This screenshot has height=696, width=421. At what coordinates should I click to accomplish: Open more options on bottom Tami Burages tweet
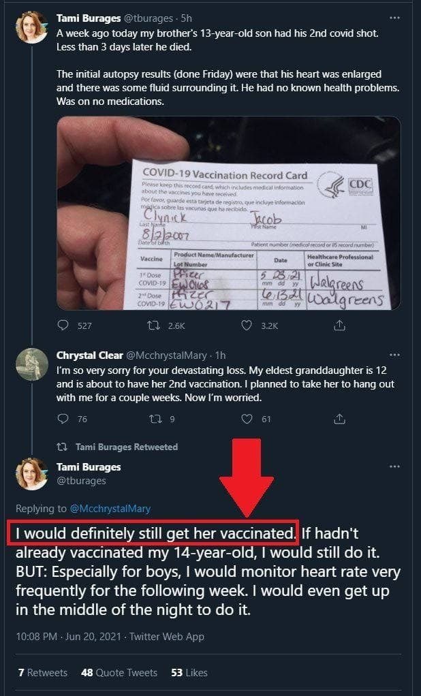pos(394,467)
